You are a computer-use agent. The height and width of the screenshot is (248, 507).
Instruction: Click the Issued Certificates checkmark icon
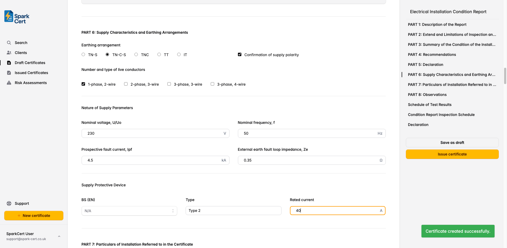[9, 73]
